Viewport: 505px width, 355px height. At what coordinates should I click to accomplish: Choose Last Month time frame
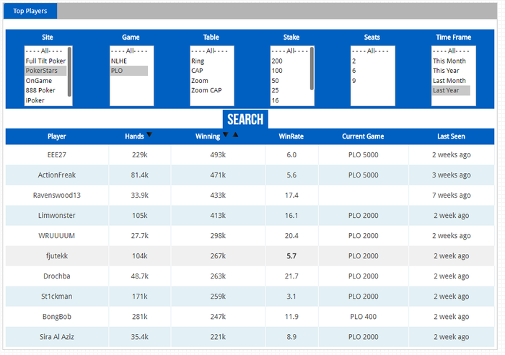coord(451,81)
